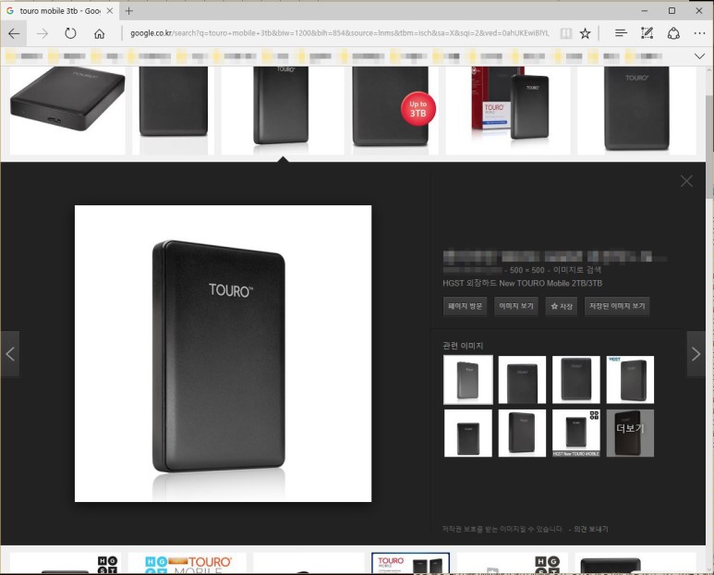714x575 pixels.
Task: Open the Hub panel icon
Action: tap(621, 33)
